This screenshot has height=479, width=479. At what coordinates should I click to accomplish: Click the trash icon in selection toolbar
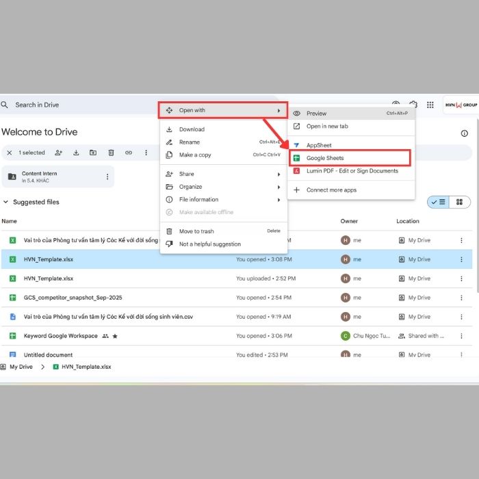pyautogui.click(x=111, y=153)
